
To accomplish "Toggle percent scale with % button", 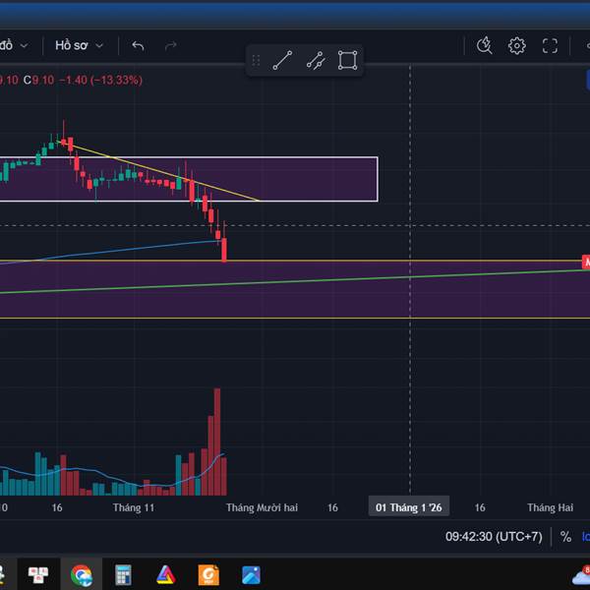I will [x=565, y=537].
